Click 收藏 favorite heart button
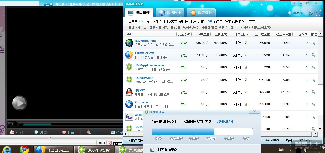Screen dimensions: 325x153 point(68,132)
